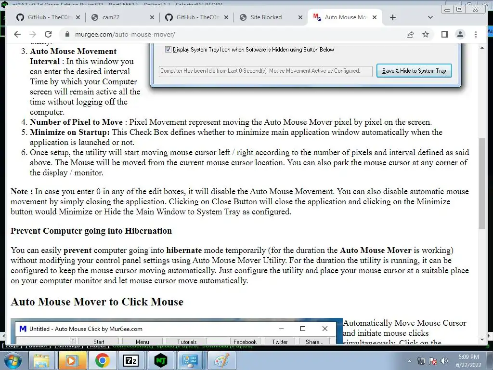Close the first GitHub tab
The width and height of the screenshot is (493, 370).
78,17
